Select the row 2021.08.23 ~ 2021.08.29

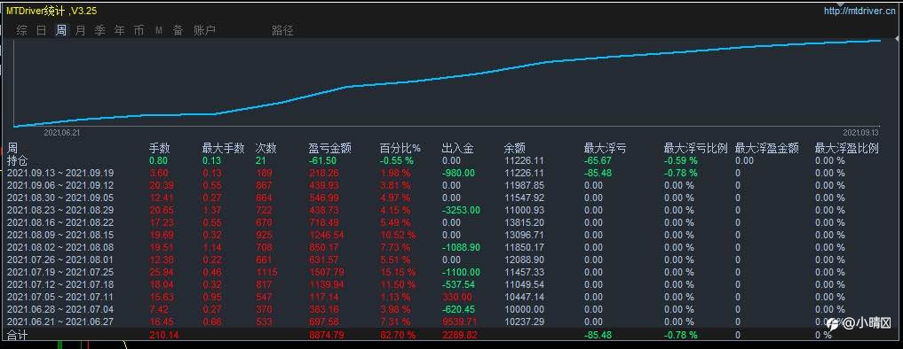pos(451,211)
